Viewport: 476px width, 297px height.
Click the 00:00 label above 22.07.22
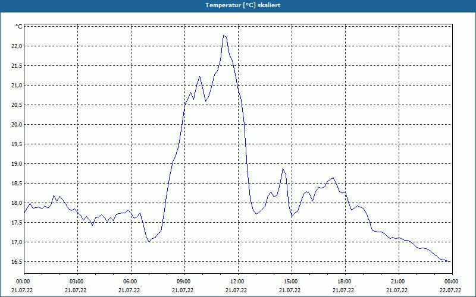coord(452,282)
